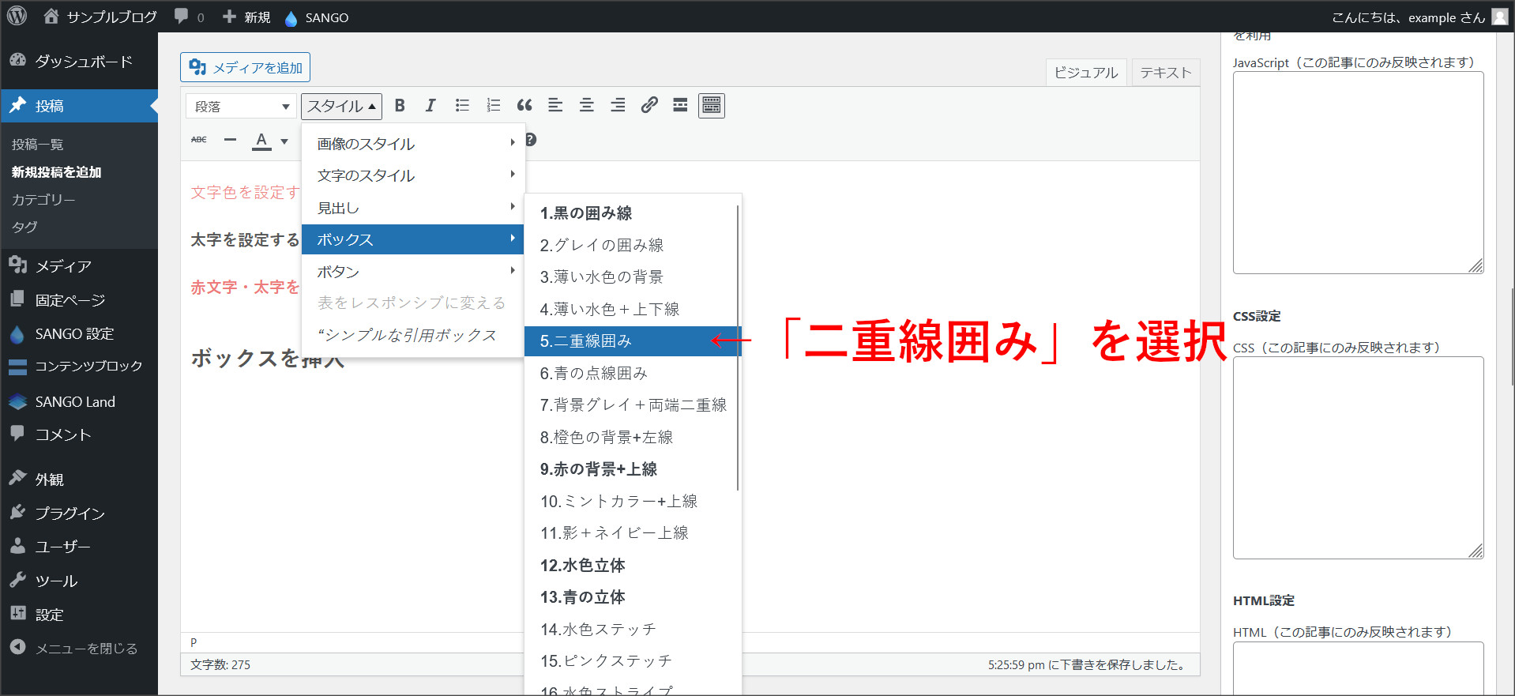Apply italic formatting
This screenshot has width=1515, height=696.
pos(430,106)
